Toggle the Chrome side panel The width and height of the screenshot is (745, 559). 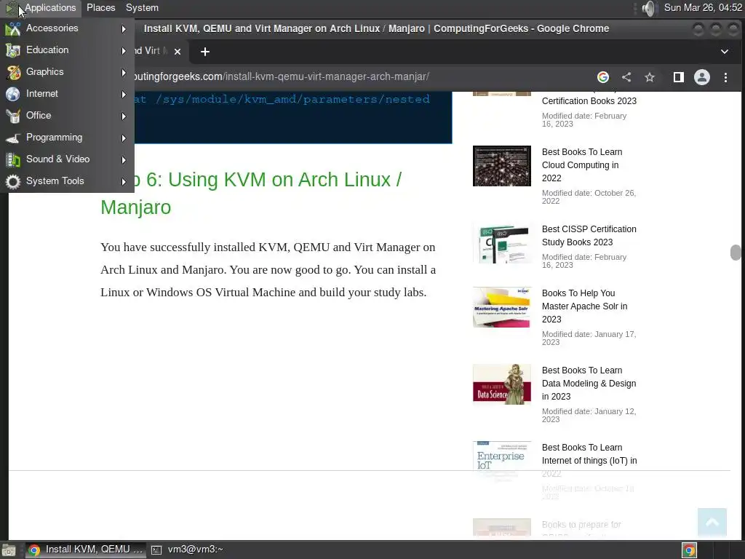pos(679,77)
